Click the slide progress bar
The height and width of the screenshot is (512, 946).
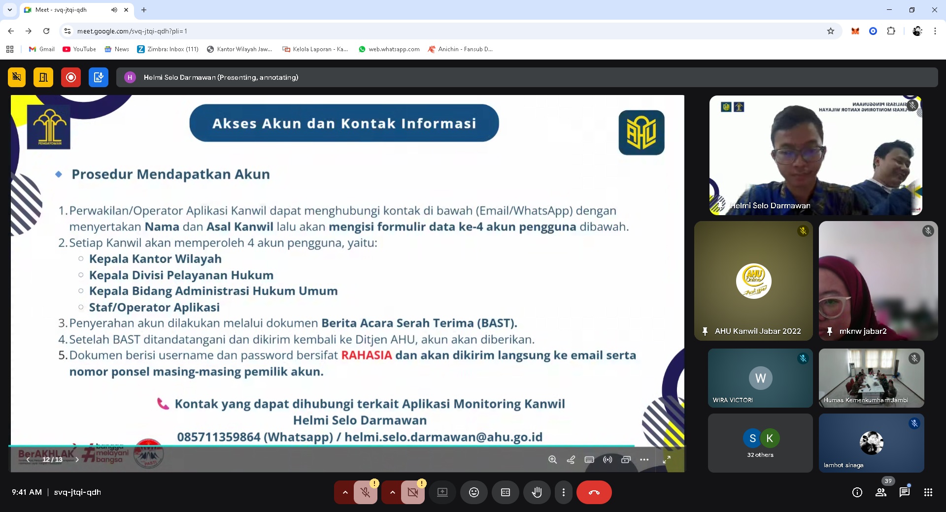click(320, 446)
